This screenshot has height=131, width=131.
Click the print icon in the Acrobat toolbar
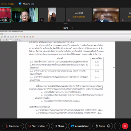pos(5,37)
